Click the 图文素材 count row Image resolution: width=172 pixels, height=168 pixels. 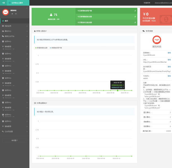pos(156,113)
